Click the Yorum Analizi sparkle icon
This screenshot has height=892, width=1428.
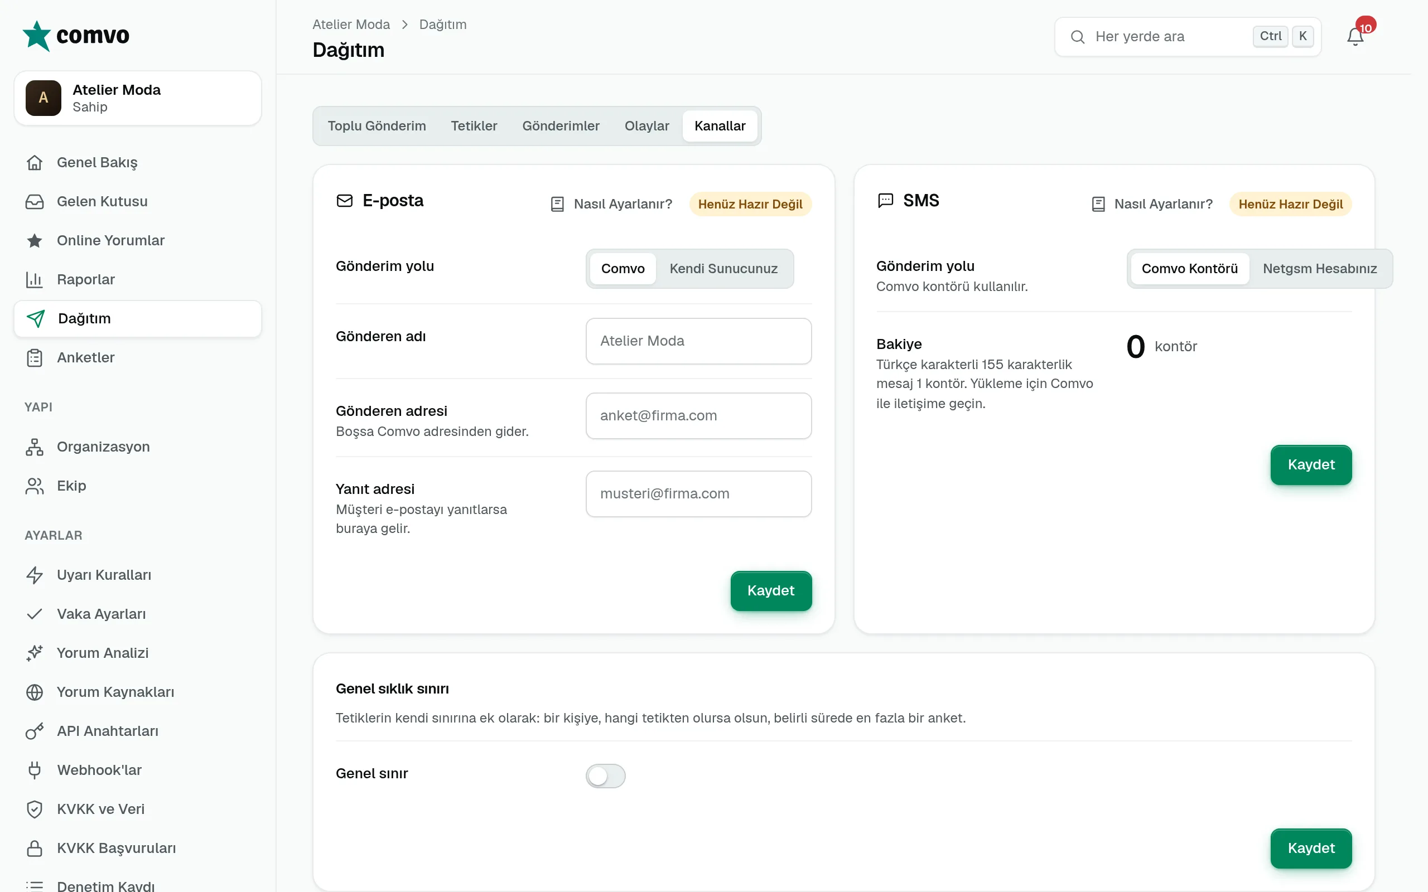35,652
